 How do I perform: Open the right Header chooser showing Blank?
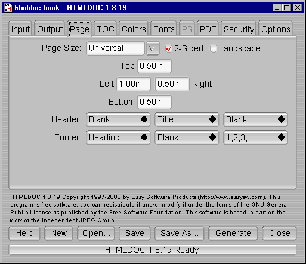pos(255,119)
